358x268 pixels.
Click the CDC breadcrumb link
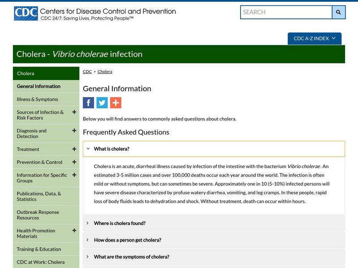pyautogui.click(x=87, y=72)
